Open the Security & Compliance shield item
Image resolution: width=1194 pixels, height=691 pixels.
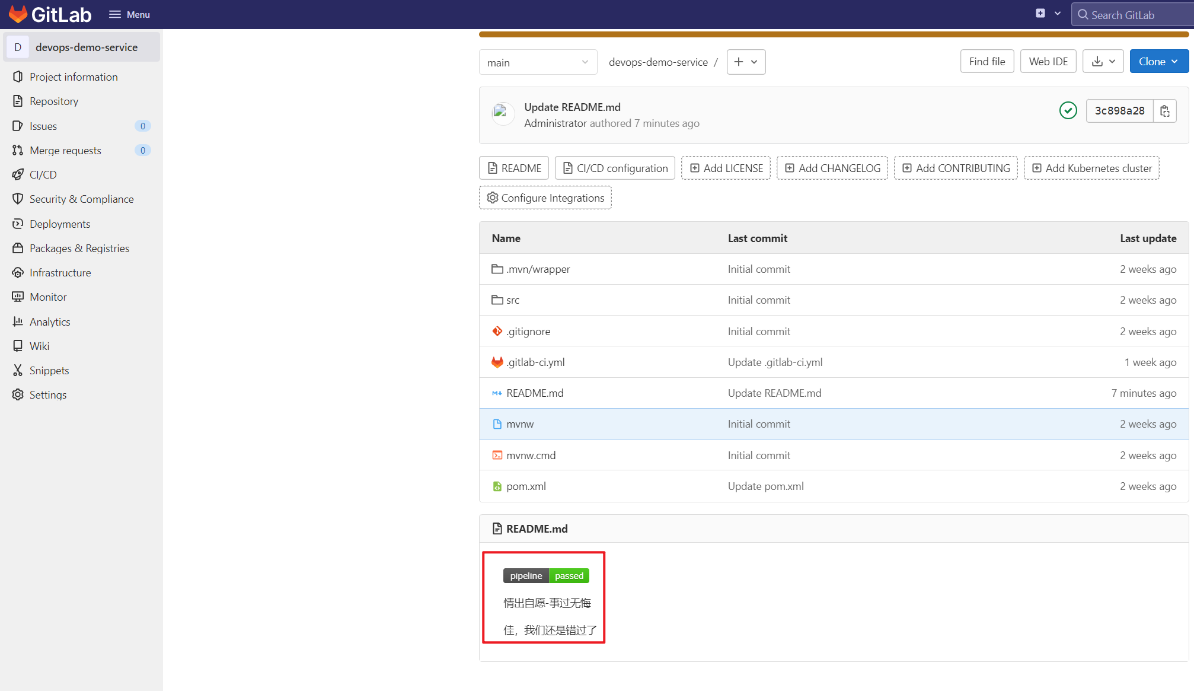pos(81,199)
